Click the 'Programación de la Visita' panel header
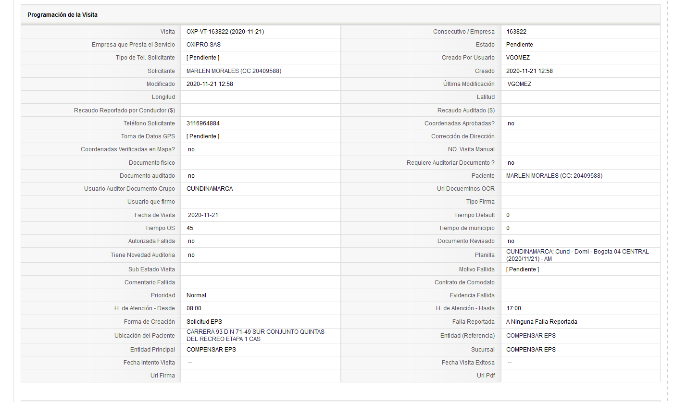 [340, 15]
